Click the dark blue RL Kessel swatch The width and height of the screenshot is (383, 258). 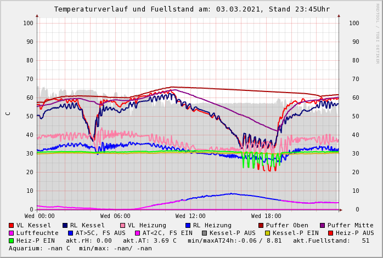[x=65, y=225]
